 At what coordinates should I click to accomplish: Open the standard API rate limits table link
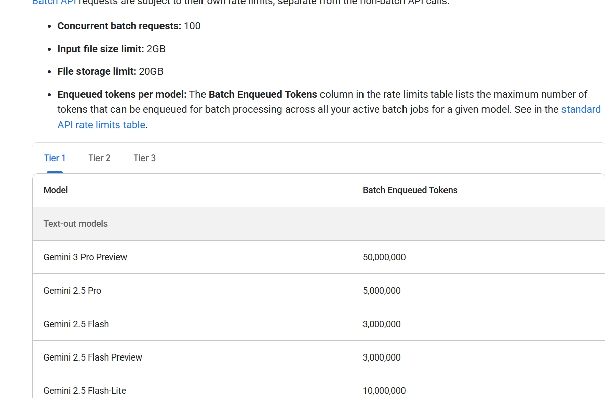(x=581, y=109)
